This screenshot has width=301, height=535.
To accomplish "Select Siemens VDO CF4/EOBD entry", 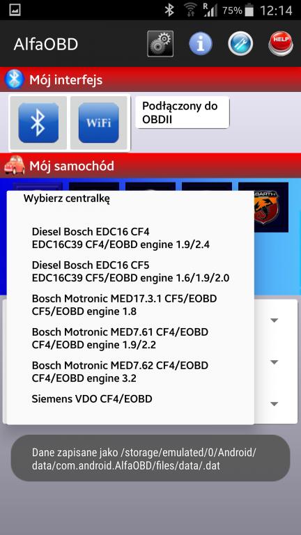I will [130, 399].
